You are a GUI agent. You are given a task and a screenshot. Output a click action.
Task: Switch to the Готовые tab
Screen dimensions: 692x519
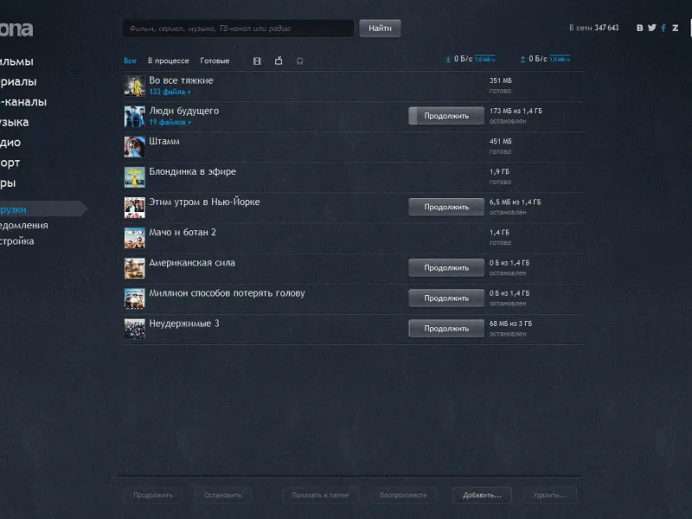click(x=215, y=61)
